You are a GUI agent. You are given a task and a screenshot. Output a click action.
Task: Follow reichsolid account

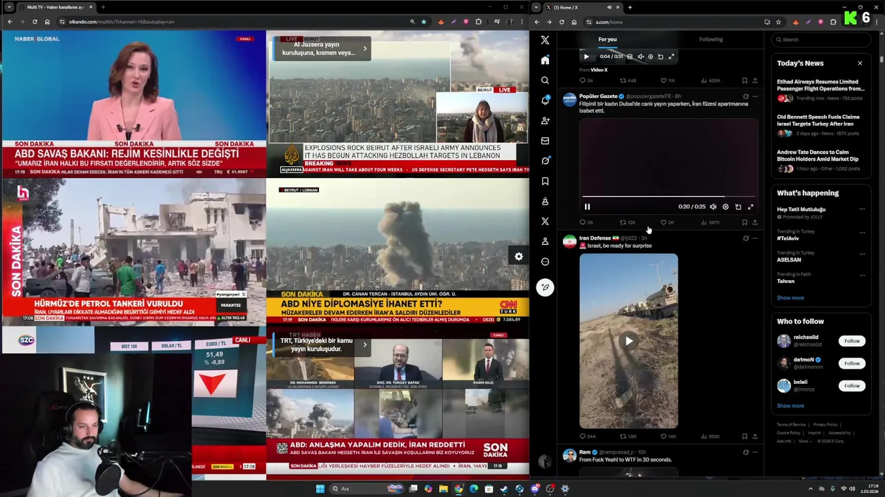tap(852, 341)
